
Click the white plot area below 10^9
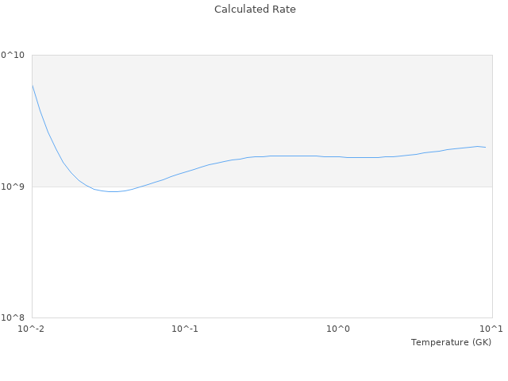coord(262,254)
